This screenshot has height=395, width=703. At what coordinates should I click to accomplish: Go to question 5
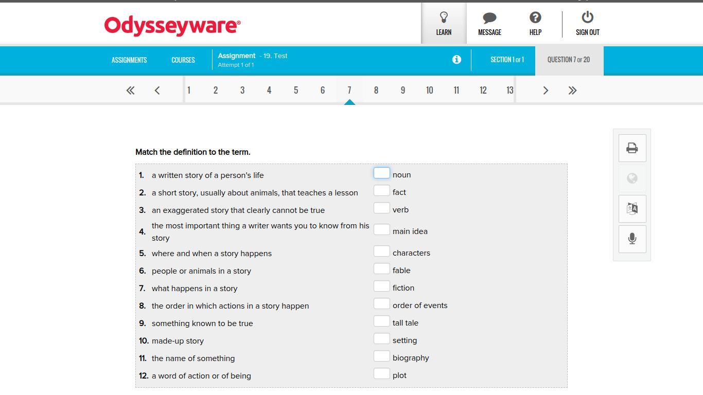point(296,91)
